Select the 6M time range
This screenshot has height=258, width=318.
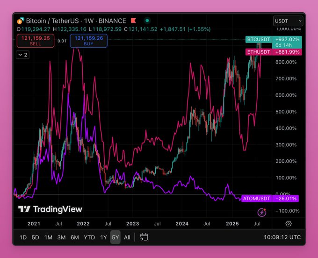74,237
